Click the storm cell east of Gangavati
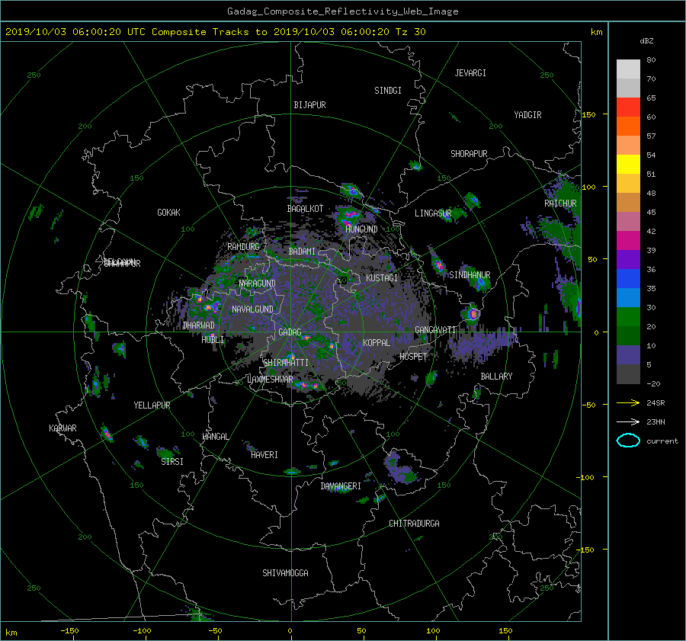Image resolution: width=686 pixels, height=641 pixels. click(x=473, y=313)
